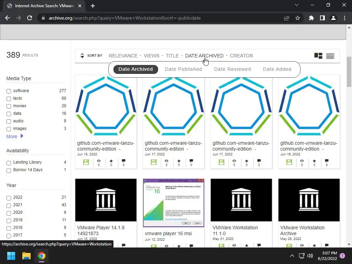Viewport: 352px width, 264px height.
Task: Click views eye icon of Jun 18 tanzu item
Action: click(x=99, y=161)
